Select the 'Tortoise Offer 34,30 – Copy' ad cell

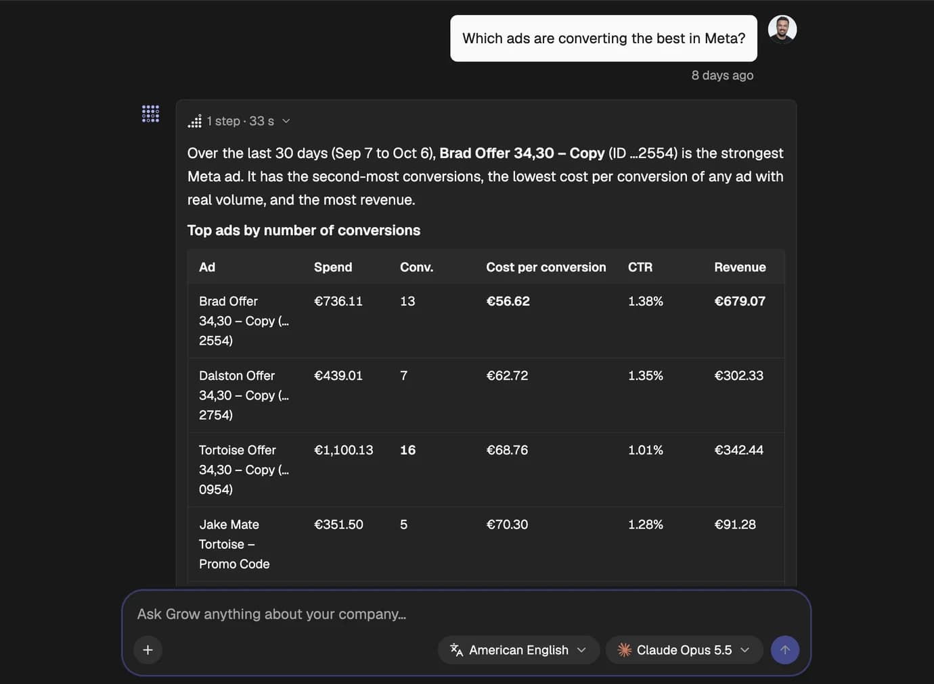click(244, 470)
